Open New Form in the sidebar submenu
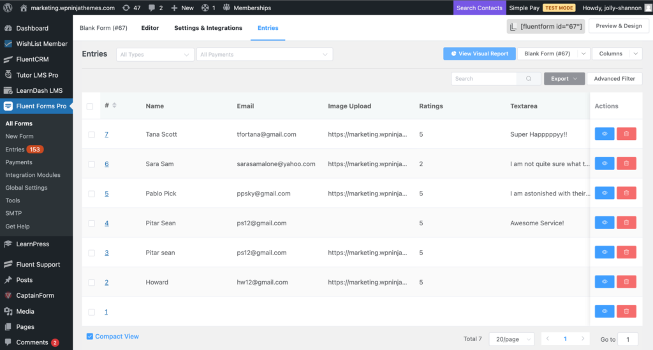This screenshot has height=350, width=653. (19, 136)
